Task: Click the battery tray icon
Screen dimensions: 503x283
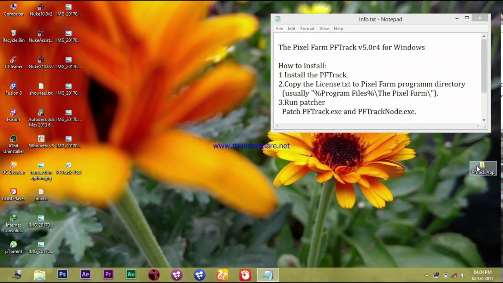Action: (446, 276)
